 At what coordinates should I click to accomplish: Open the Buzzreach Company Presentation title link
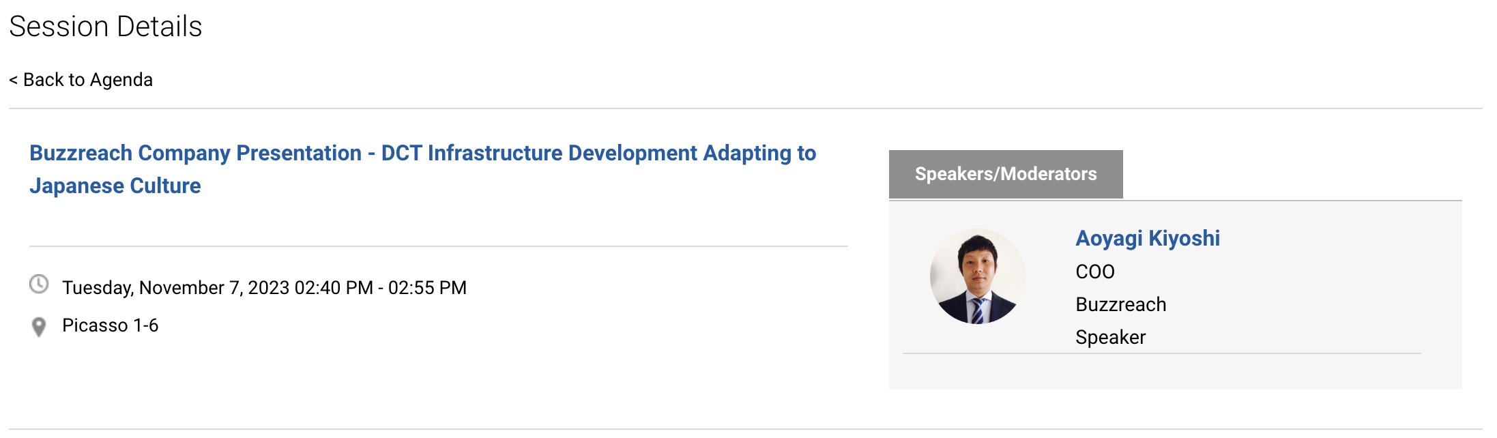[x=422, y=169]
